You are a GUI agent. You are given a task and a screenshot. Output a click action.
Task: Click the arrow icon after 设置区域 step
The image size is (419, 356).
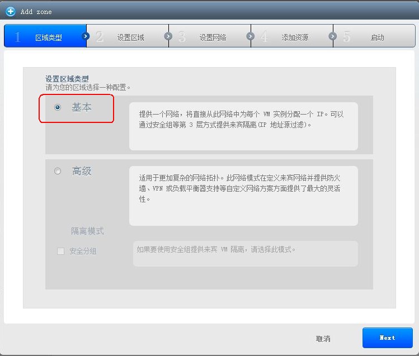pyautogui.click(x=168, y=36)
